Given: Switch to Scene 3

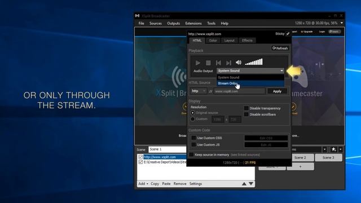Looking at the screenshot, I should click(x=328, y=158).
